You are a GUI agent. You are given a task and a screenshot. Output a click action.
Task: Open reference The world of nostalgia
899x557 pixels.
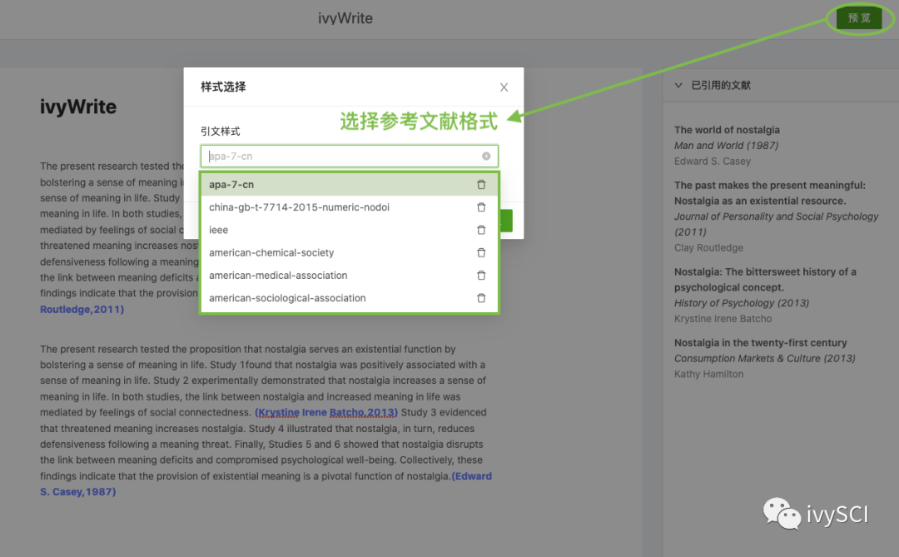click(727, 130)
